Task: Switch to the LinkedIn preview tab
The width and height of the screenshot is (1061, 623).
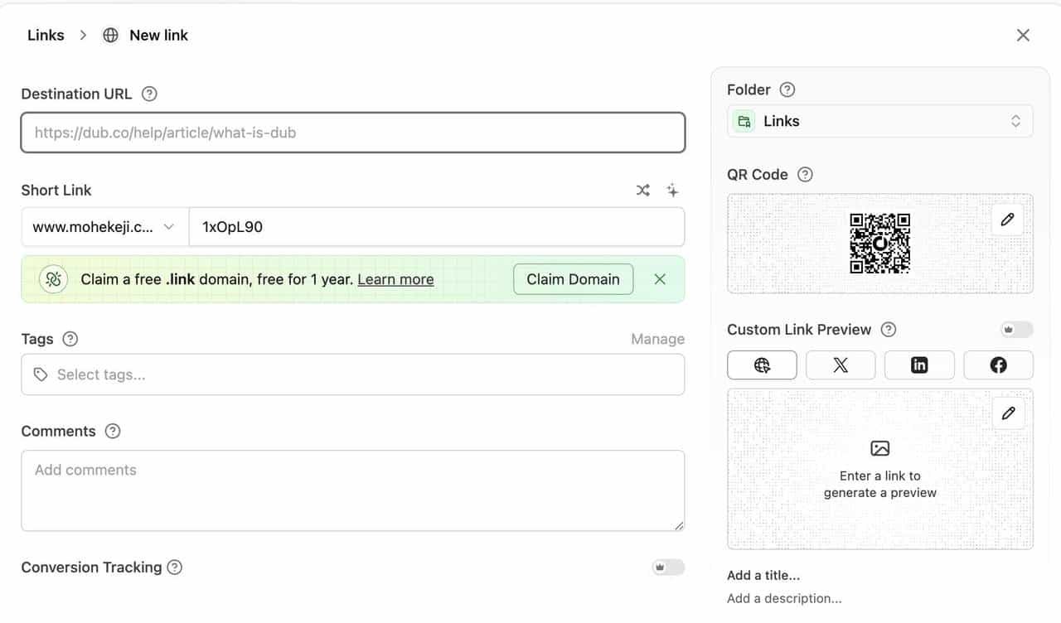Action: click(x=919, y=365)
